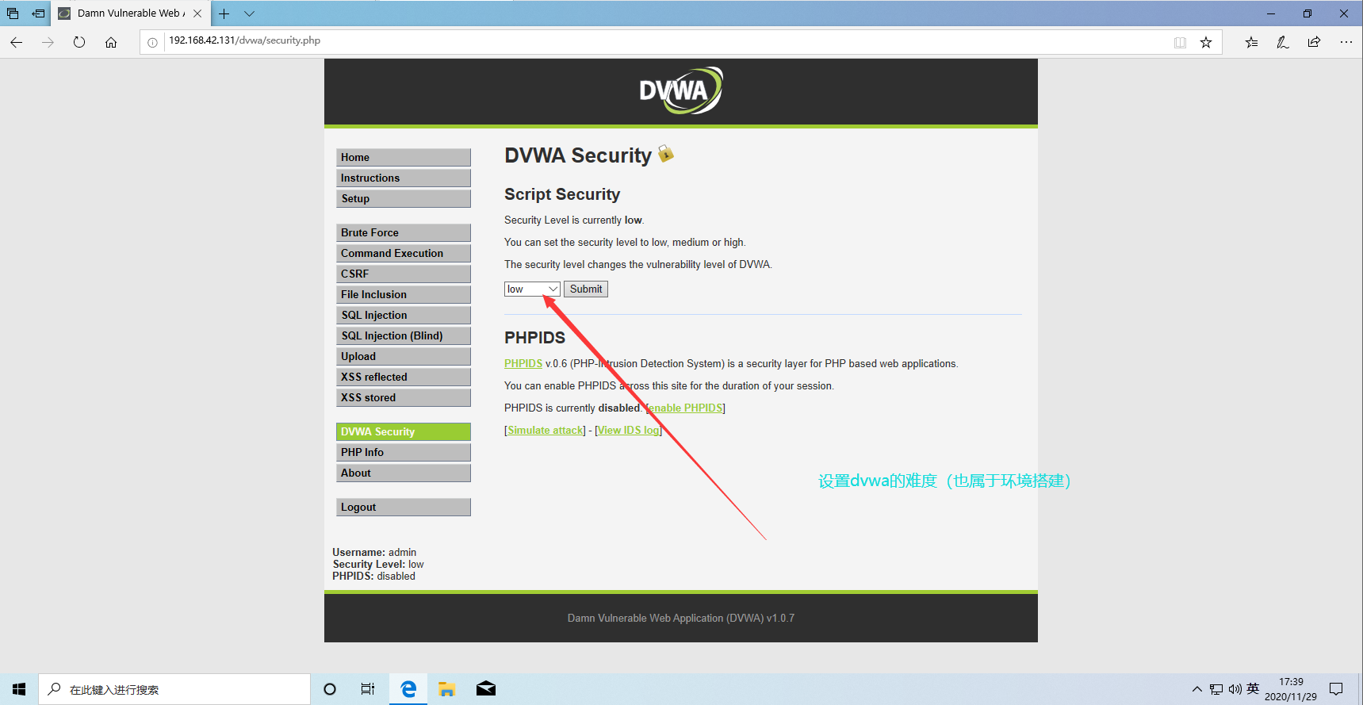
Task: Go back with the browser back arrow
Action: [x=16, y=42]
